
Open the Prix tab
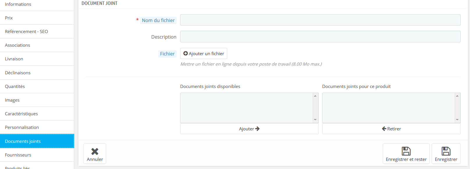click(x=37, y=18)
